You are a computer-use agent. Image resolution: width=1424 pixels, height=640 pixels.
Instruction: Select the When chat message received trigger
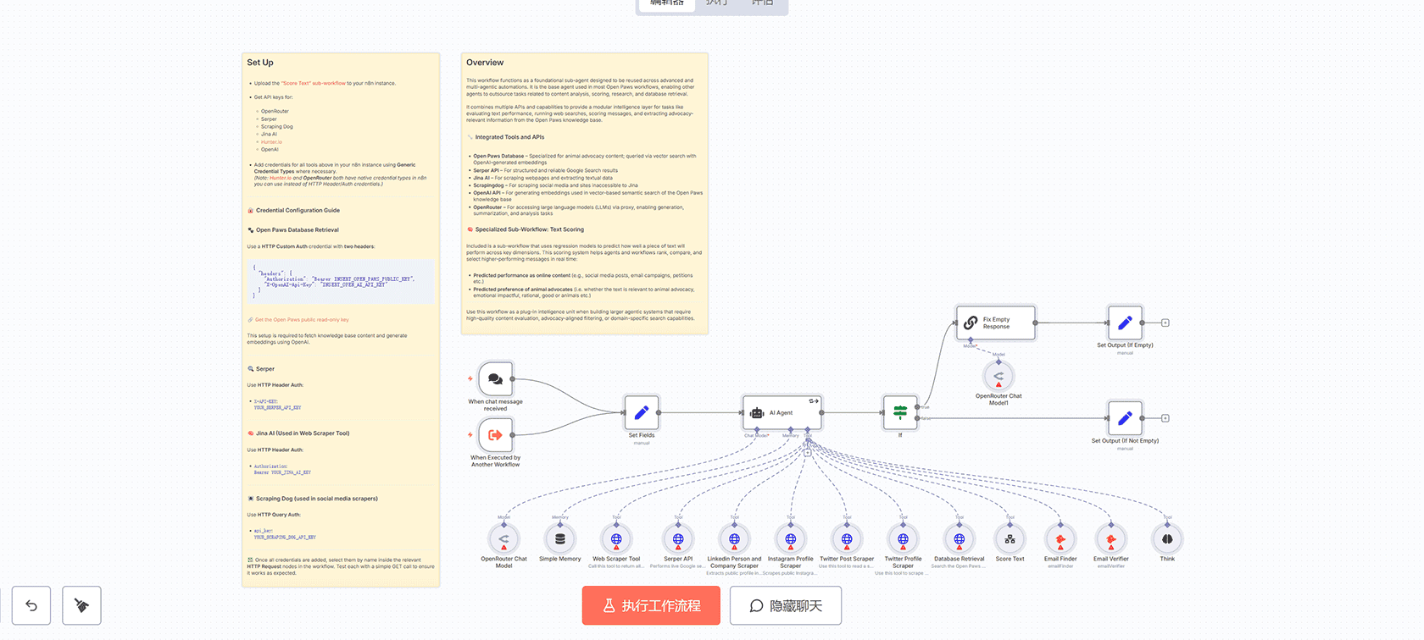click(496, 379)
